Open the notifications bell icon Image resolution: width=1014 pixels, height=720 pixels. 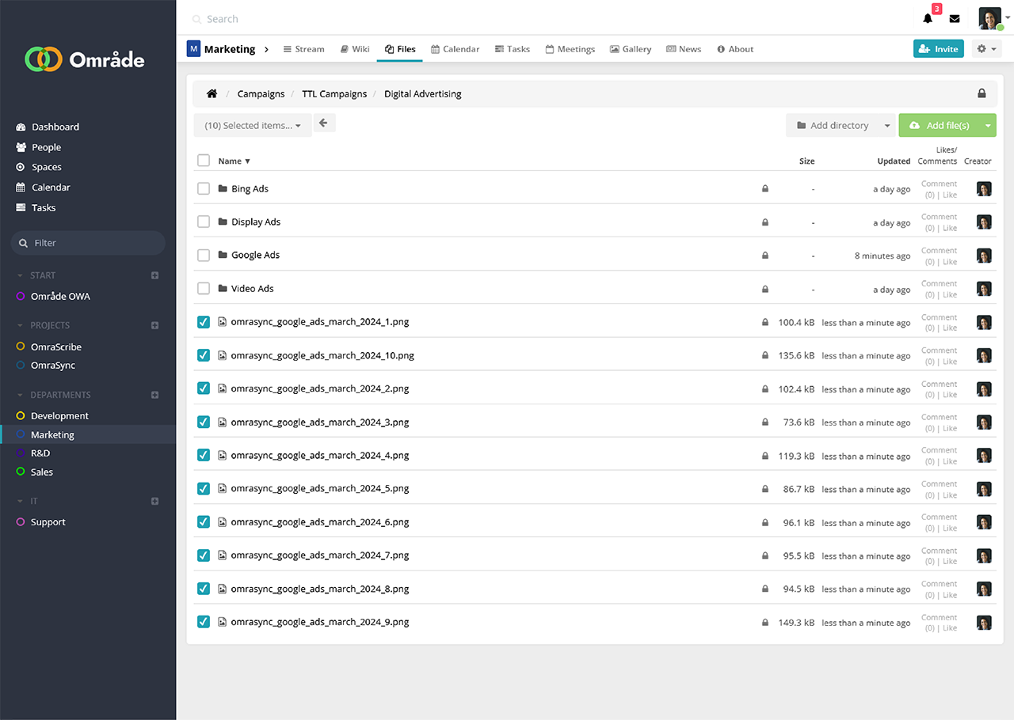coord(928,19)
